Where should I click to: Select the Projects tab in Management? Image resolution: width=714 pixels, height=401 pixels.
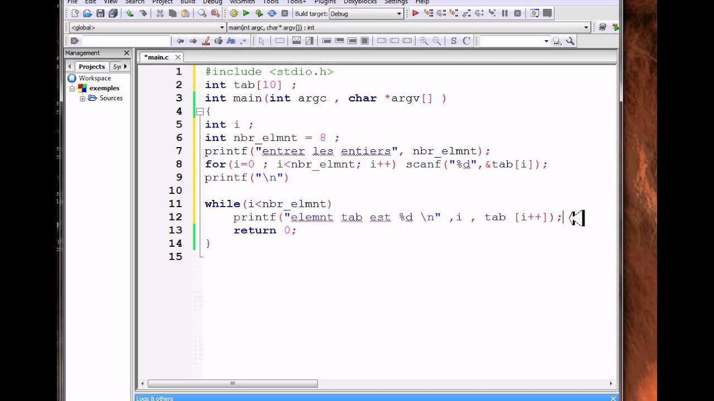click(x=91, y=66)
